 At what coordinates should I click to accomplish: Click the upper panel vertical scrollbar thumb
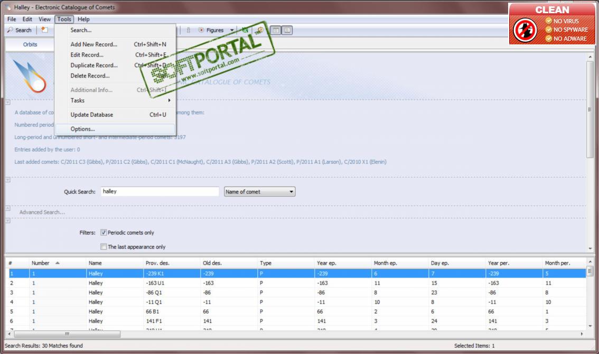pyautogui.click(x=590, y=109)
